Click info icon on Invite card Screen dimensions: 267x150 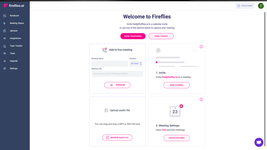pyautogui.click(x=201, y=47)
